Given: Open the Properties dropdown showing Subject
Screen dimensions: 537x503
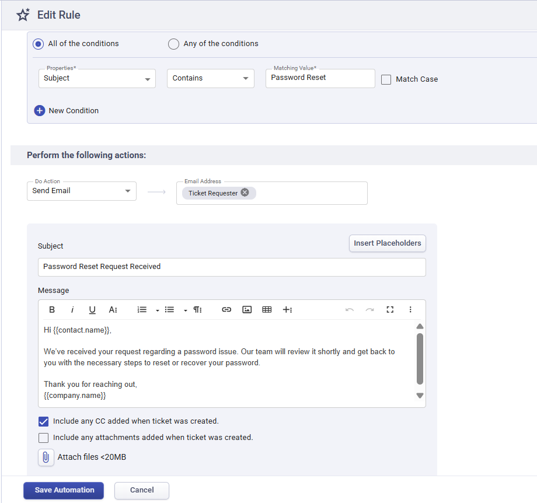Looking at the screenshot, I should [x=97, y=78].
